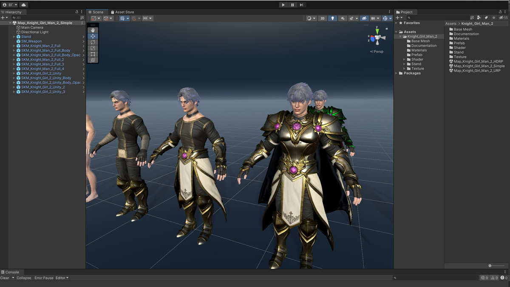Viewport: 510px width, 287px height.
Task: Open the cloud services icon
Action: [x=23, y=5]
